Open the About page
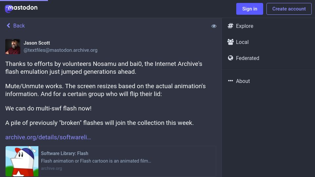This screenshot has width=315, height=177. click(x=243, y=81)
